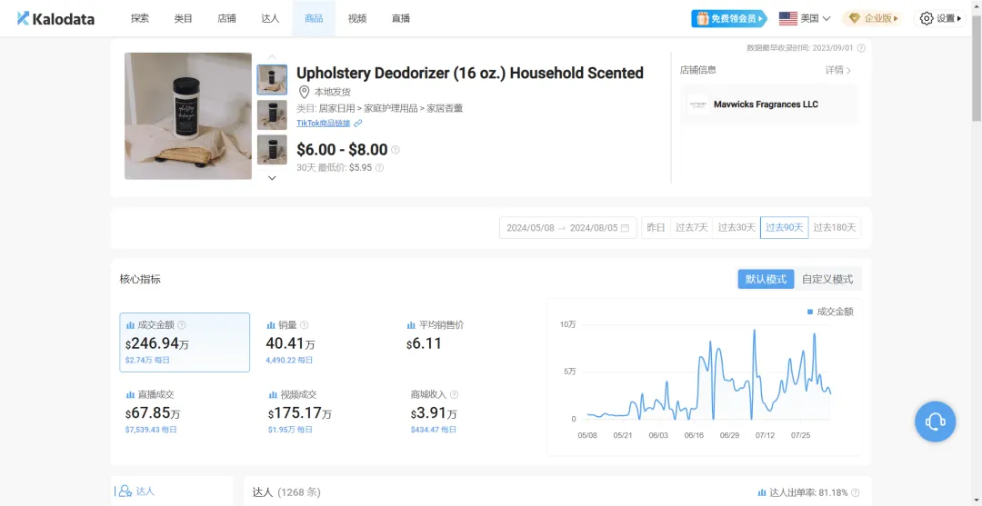Open the 视频 navigation tab

pos(357,19)
